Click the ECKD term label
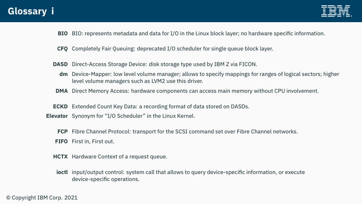This screenshot has height=204, width=362. tap(60, 107)
